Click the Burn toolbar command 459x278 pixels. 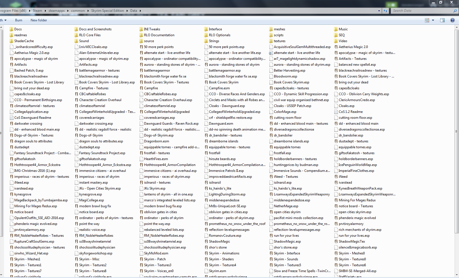19,20
